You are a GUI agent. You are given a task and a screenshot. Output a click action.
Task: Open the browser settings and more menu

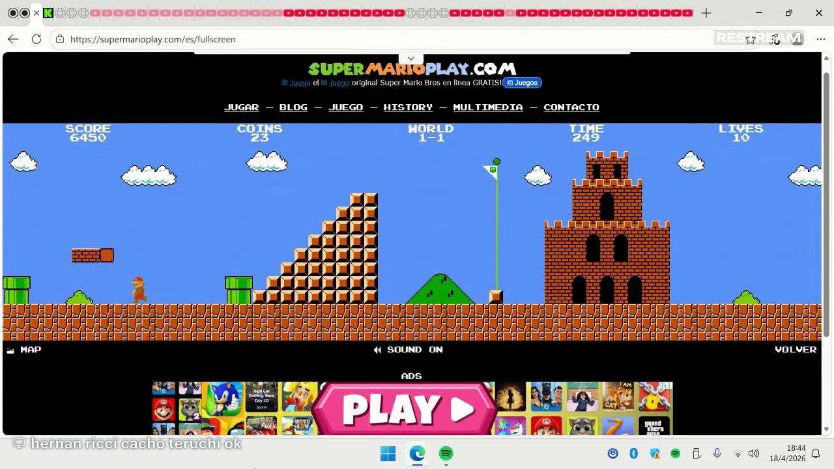[x=820, y=39]
